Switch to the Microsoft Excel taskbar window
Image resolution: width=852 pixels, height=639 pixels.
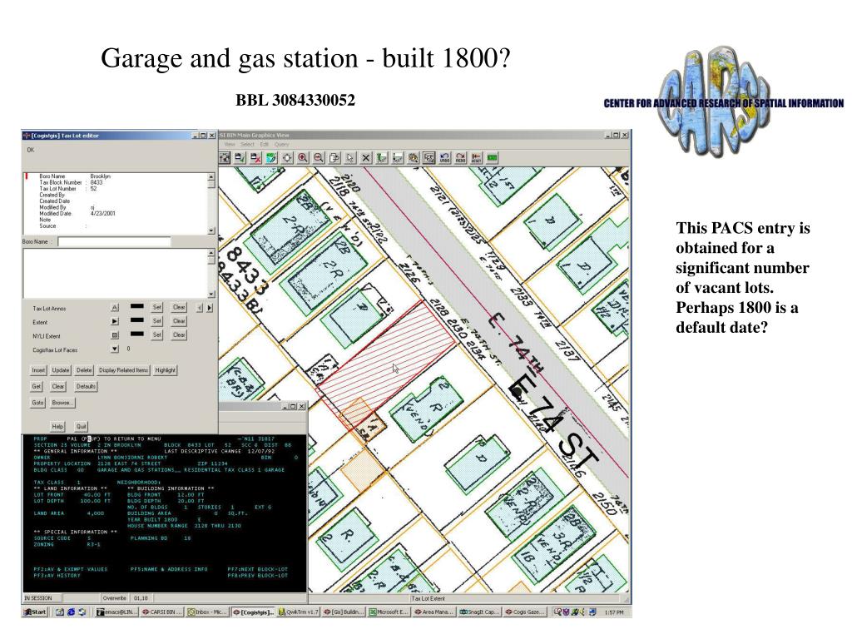tap(389, 612)
